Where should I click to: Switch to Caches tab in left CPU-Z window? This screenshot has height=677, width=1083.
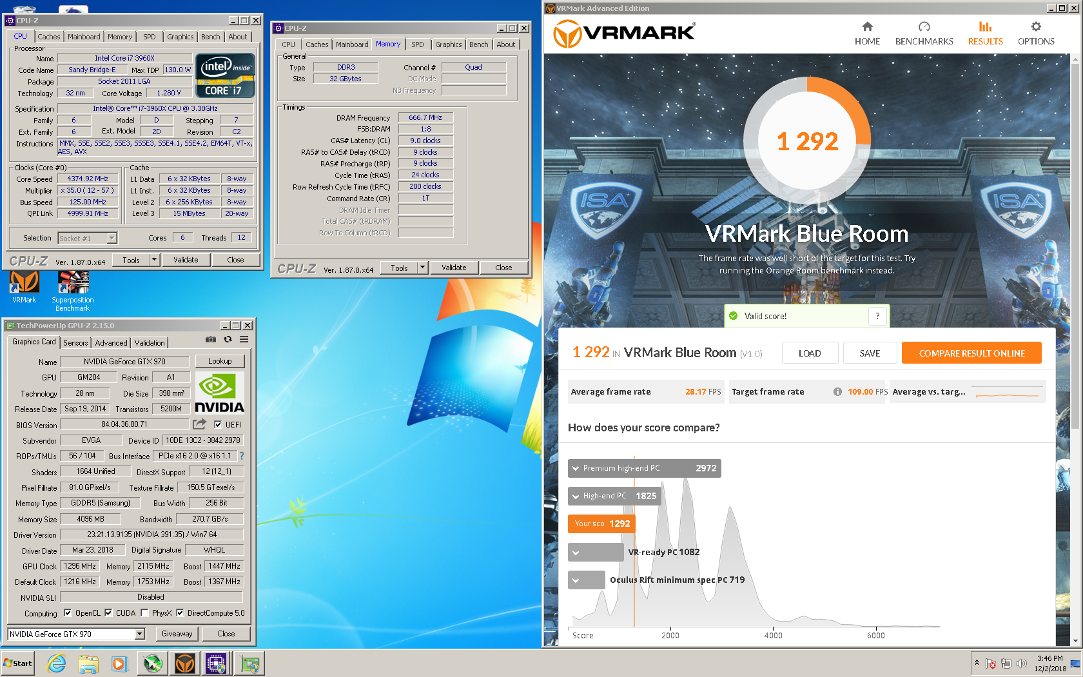pyautogui.click(x=48, y=37)
